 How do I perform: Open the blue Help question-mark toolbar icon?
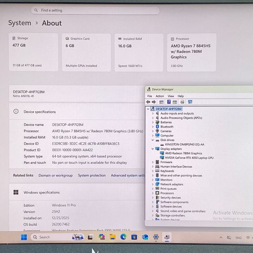click(169, 102)
